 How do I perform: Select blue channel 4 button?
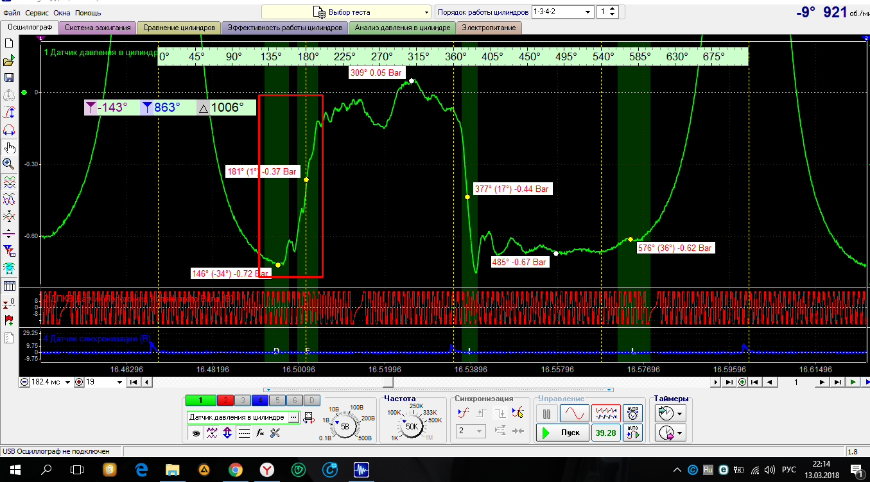coord(260,400)
